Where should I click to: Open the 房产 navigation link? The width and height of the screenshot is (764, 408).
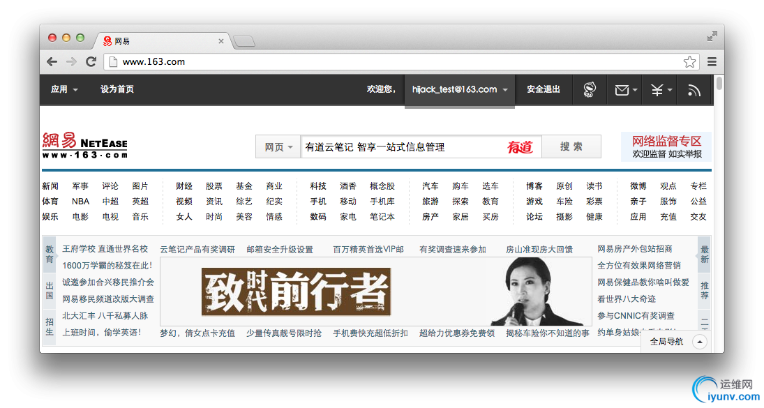point(430,217)
